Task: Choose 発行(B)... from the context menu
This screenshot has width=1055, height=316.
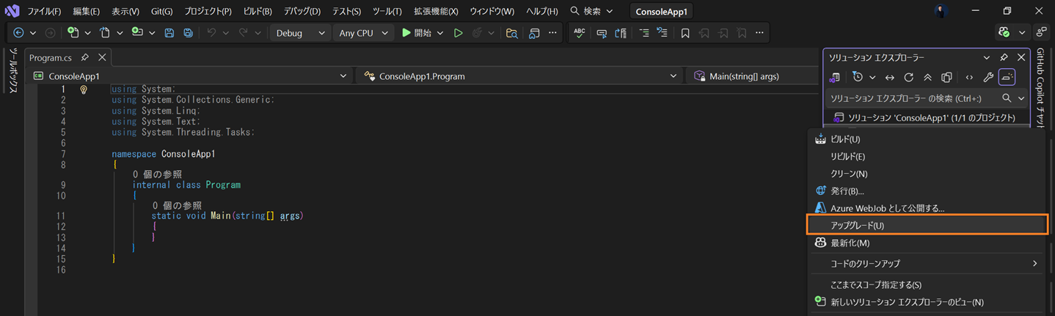Action: (927, 191)
